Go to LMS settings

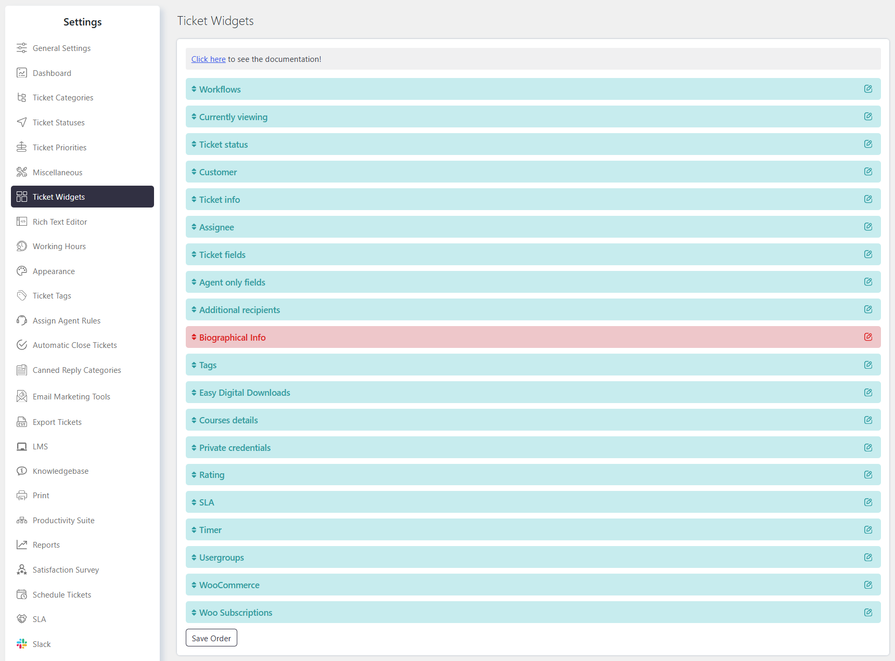[82, 447]
